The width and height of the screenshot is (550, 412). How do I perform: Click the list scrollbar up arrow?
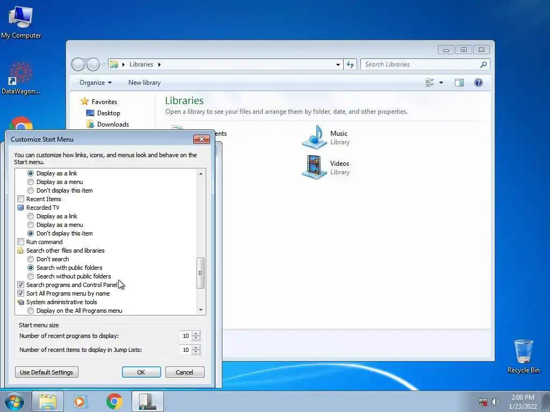coord(201,173)
